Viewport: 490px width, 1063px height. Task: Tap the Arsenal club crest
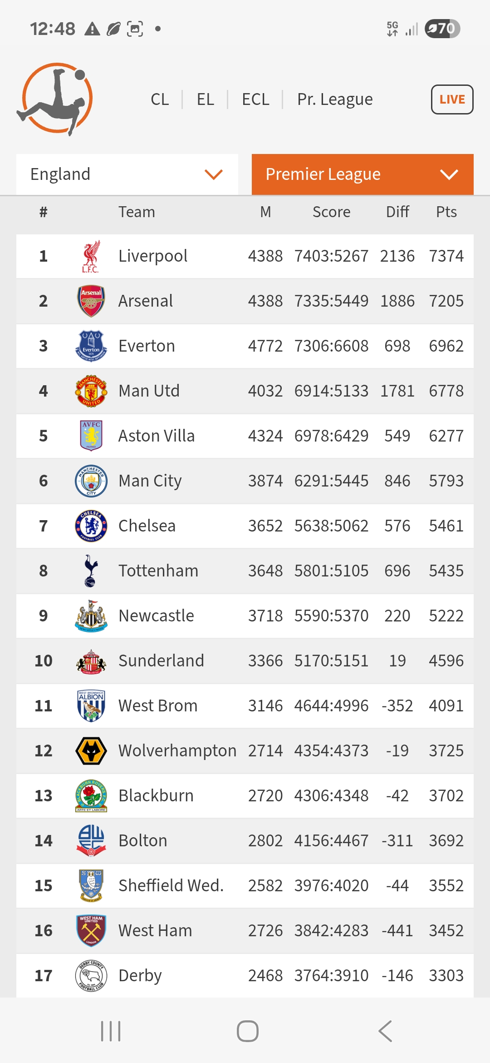pos(91,301)
